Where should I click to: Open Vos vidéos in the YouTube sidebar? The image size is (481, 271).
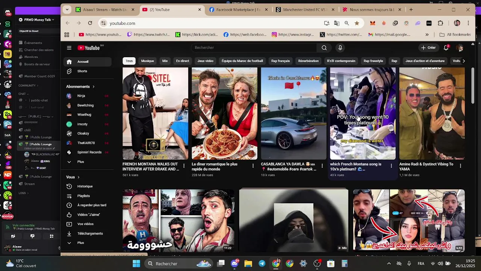click(x=85, y=224)
